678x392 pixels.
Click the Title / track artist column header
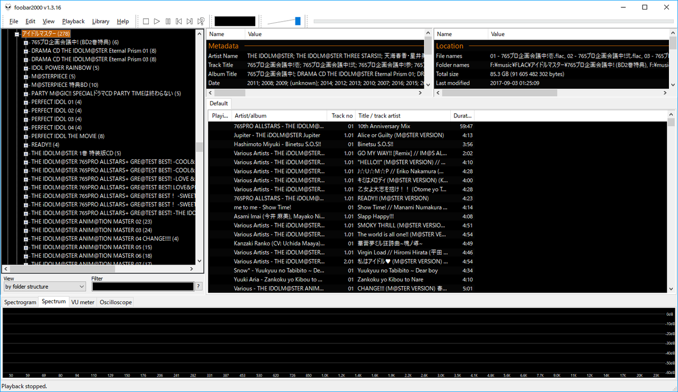[403, 116]
